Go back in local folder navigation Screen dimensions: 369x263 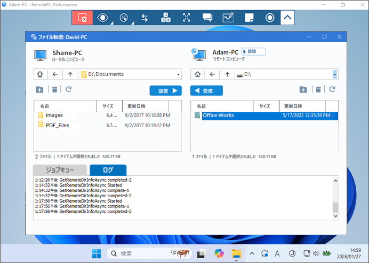click(55, 74)
